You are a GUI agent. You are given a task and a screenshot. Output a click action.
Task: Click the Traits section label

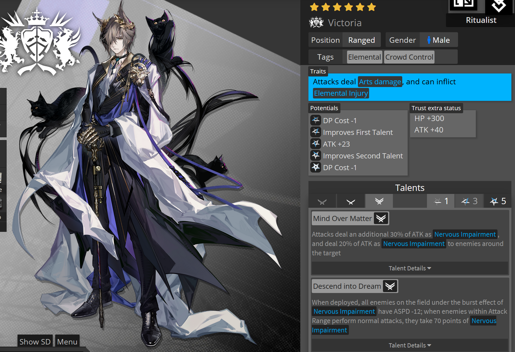coord(318,71)
